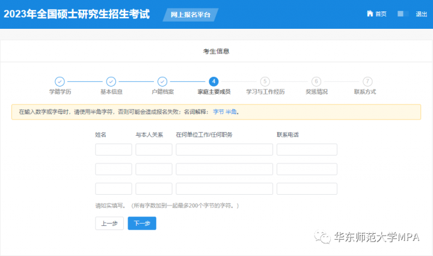Click the 2023年全国硕士研究生招生考试 title

coord(77,14)
